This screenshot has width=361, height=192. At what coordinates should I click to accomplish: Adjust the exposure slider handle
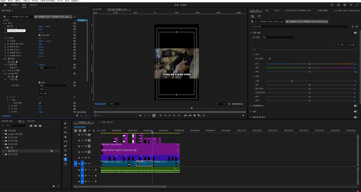[x=292, y=81]
